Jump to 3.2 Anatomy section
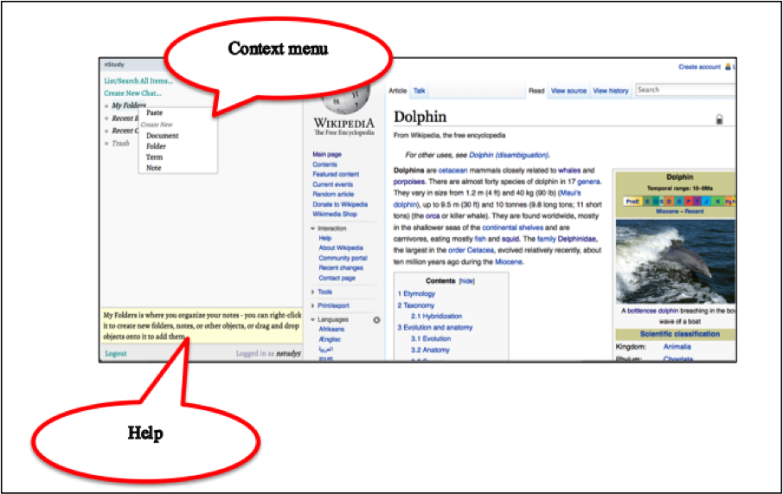This screenshot has width=783, height=494. pyautogui.click(x=430, y=350)
